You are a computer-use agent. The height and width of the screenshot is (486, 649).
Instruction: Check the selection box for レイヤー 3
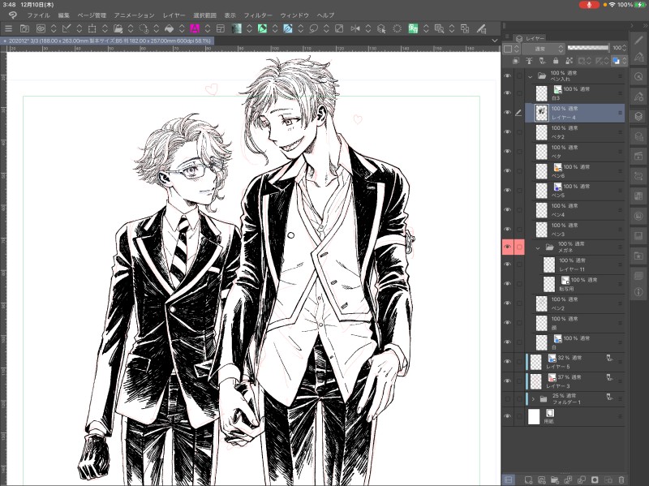click(519, 381)
